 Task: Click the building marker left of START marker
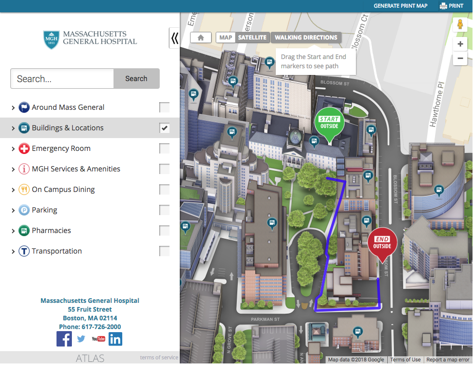(x=314, y=142)
